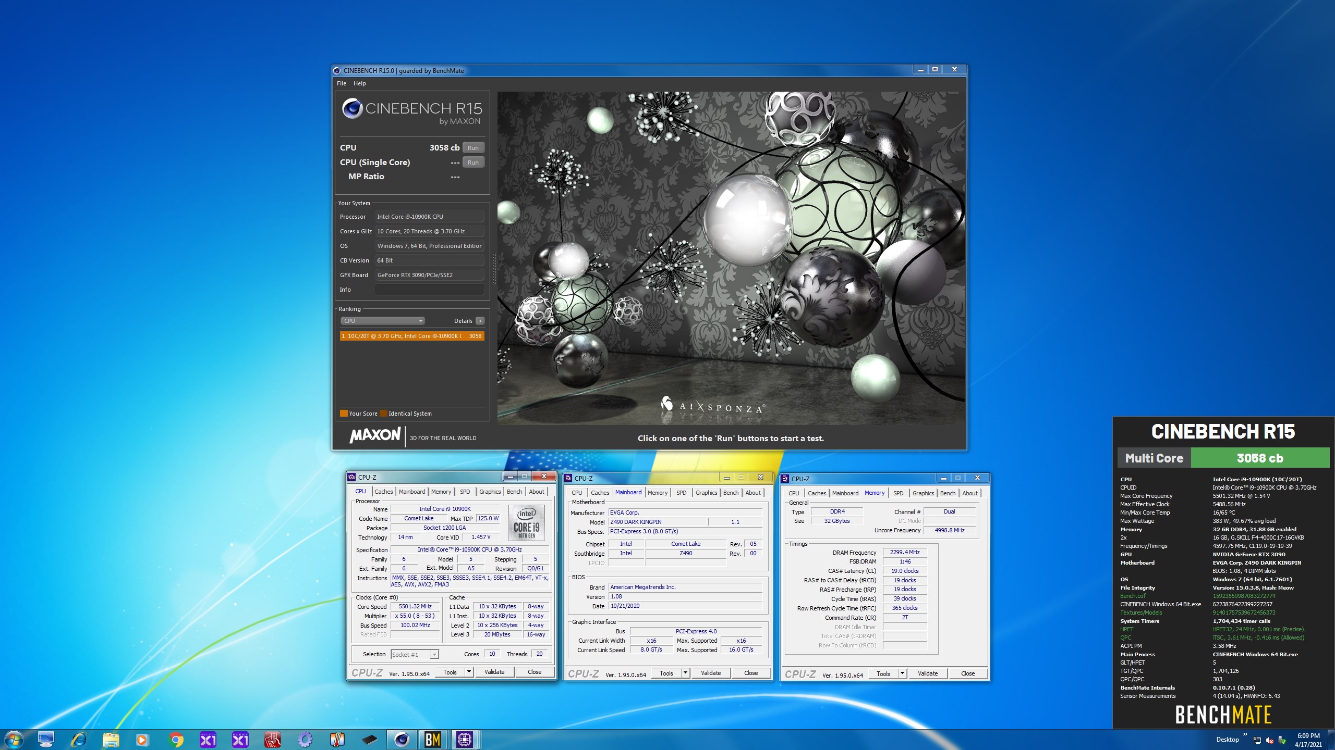Open the SPD tab in Memory CPU-Z window
This screenshot has height=750, width=1335.
pyautogui.click(x=898, y=493)
